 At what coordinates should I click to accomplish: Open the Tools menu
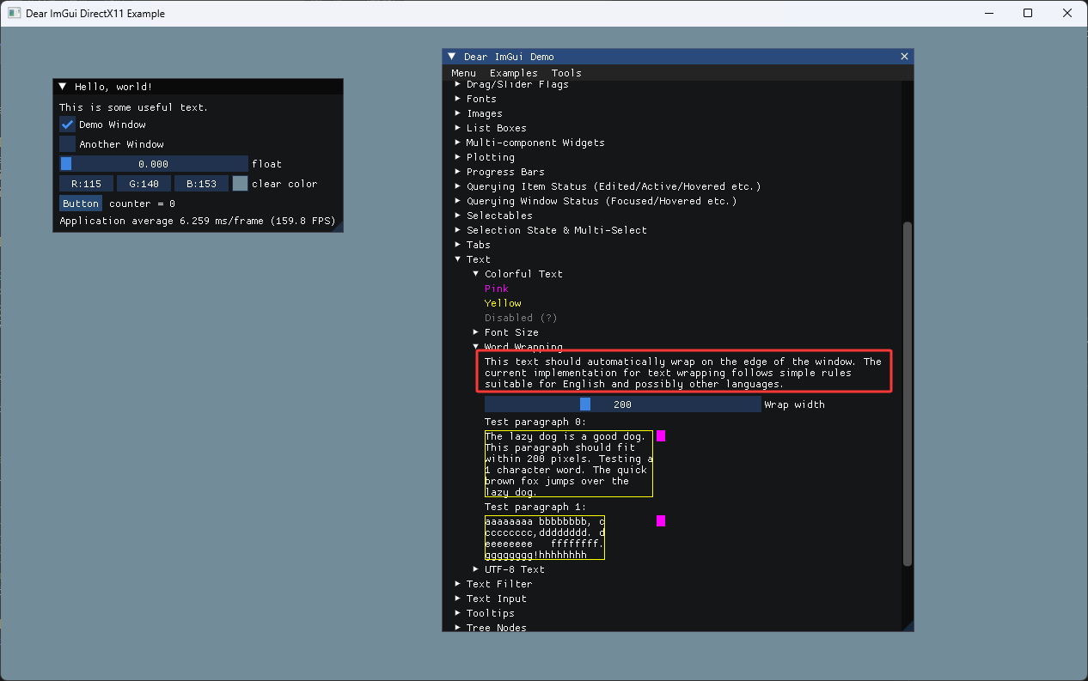pyautogui.click(x=566, y=72)
